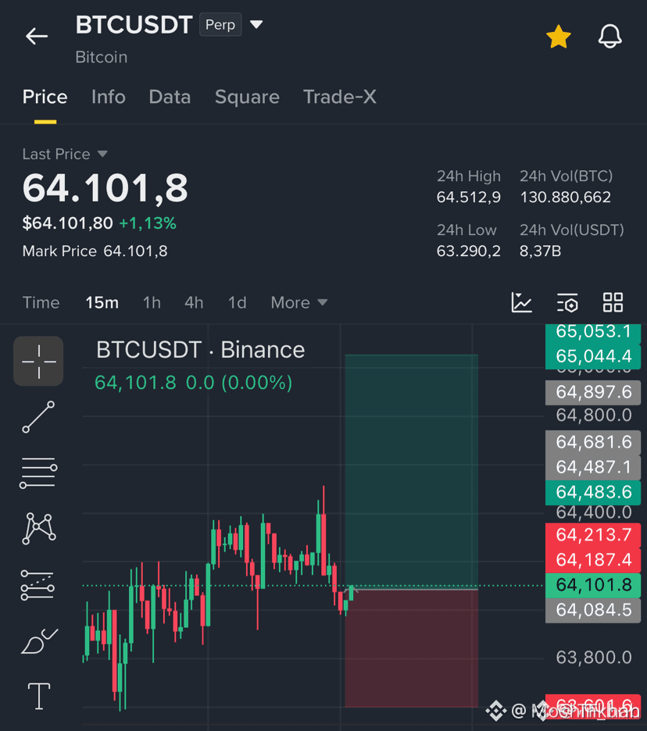Click the BTCUSDT · Binance chart title
This screenshot has height=731, width=647.
click(200, 350)
